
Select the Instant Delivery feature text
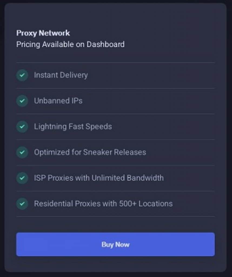[61, 75]
